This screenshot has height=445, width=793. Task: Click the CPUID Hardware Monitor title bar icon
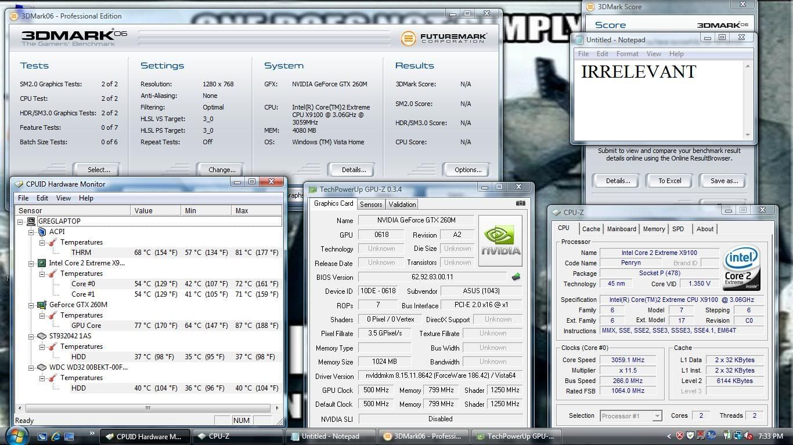tap(19, 184)
